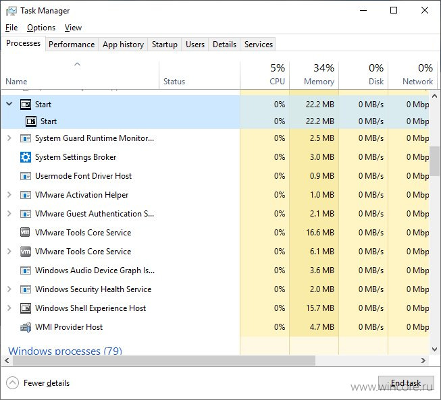
Task: Open the Options menu
Action: pos(41,28)
